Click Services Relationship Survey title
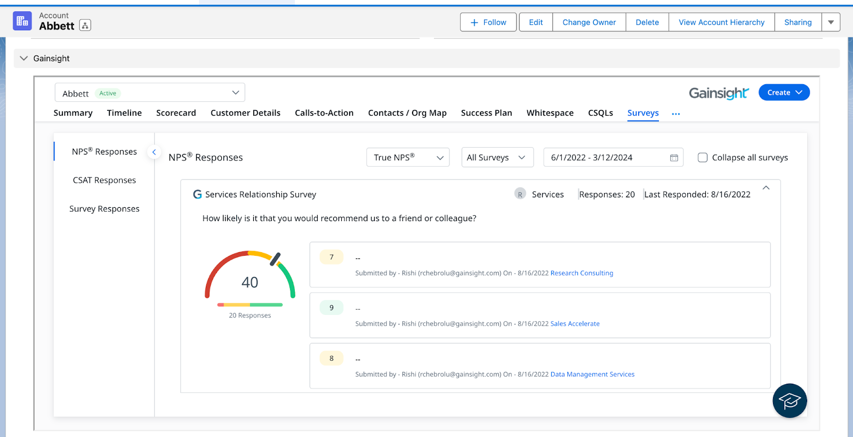The image size is (853, 437). tap(261, 195)
